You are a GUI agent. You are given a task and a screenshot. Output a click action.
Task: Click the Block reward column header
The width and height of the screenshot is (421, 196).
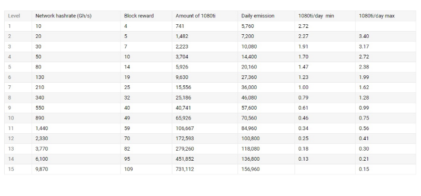[139, 16]
